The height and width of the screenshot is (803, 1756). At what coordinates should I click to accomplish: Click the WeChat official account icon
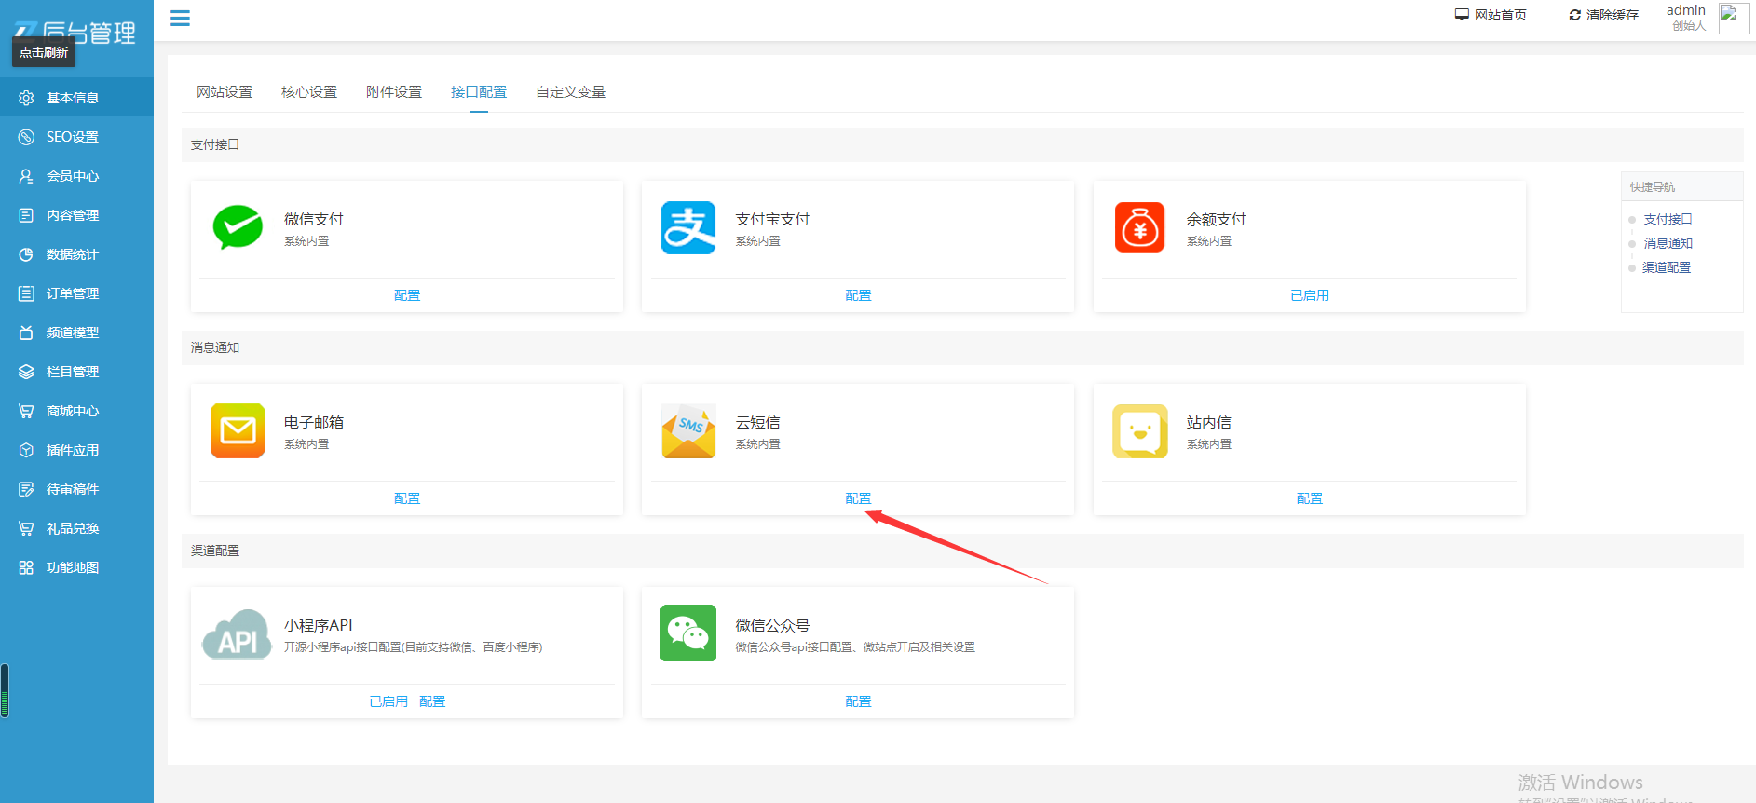[x=688, y=633]
